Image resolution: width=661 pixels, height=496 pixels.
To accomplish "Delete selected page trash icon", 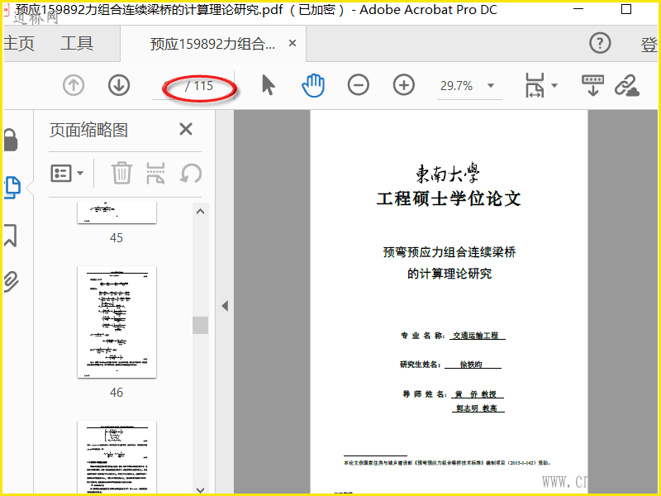I will click(x=121, y=173).
